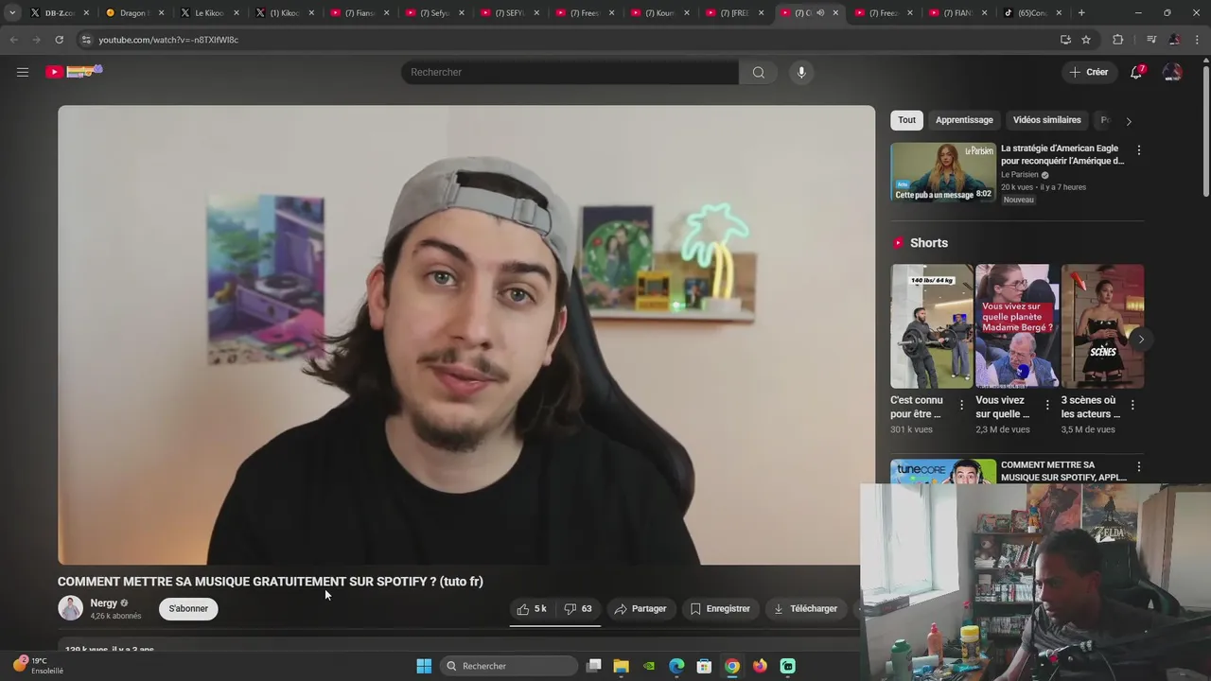Switch to the DB-Z.com browser tab
Viewport: 1211px width, 681px height.
59,13
